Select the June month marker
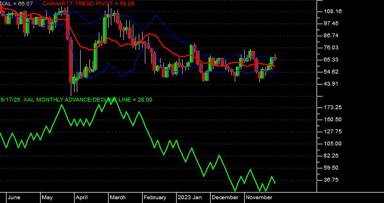This screenshot has height=203, width=384. coord(14,198)
